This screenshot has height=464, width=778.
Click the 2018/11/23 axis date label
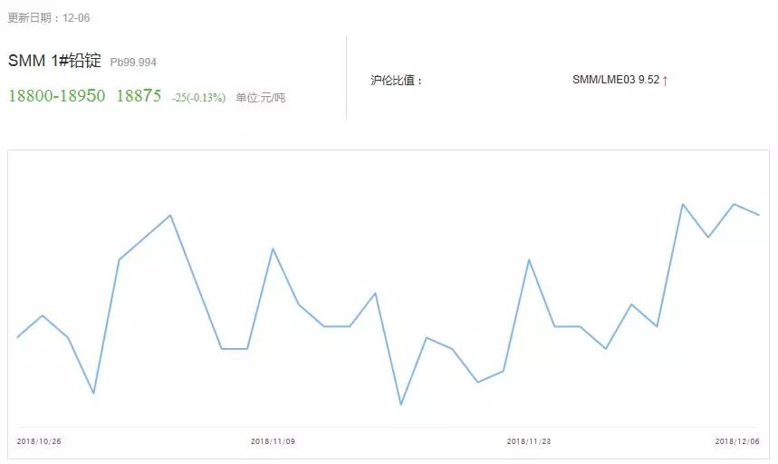(529, 441)
